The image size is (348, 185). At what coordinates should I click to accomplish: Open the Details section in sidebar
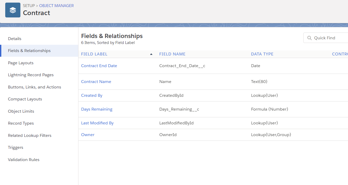click(15, 39)
